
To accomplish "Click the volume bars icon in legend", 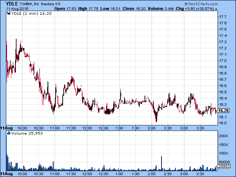I will 9,133.
